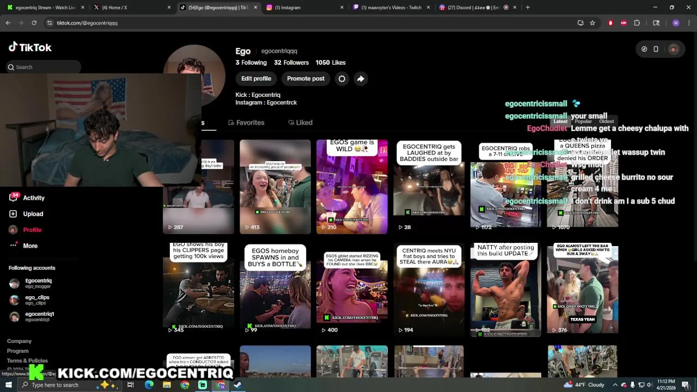
Task: Click TikTok top-right avatar icon
Action: coord(674,49)
